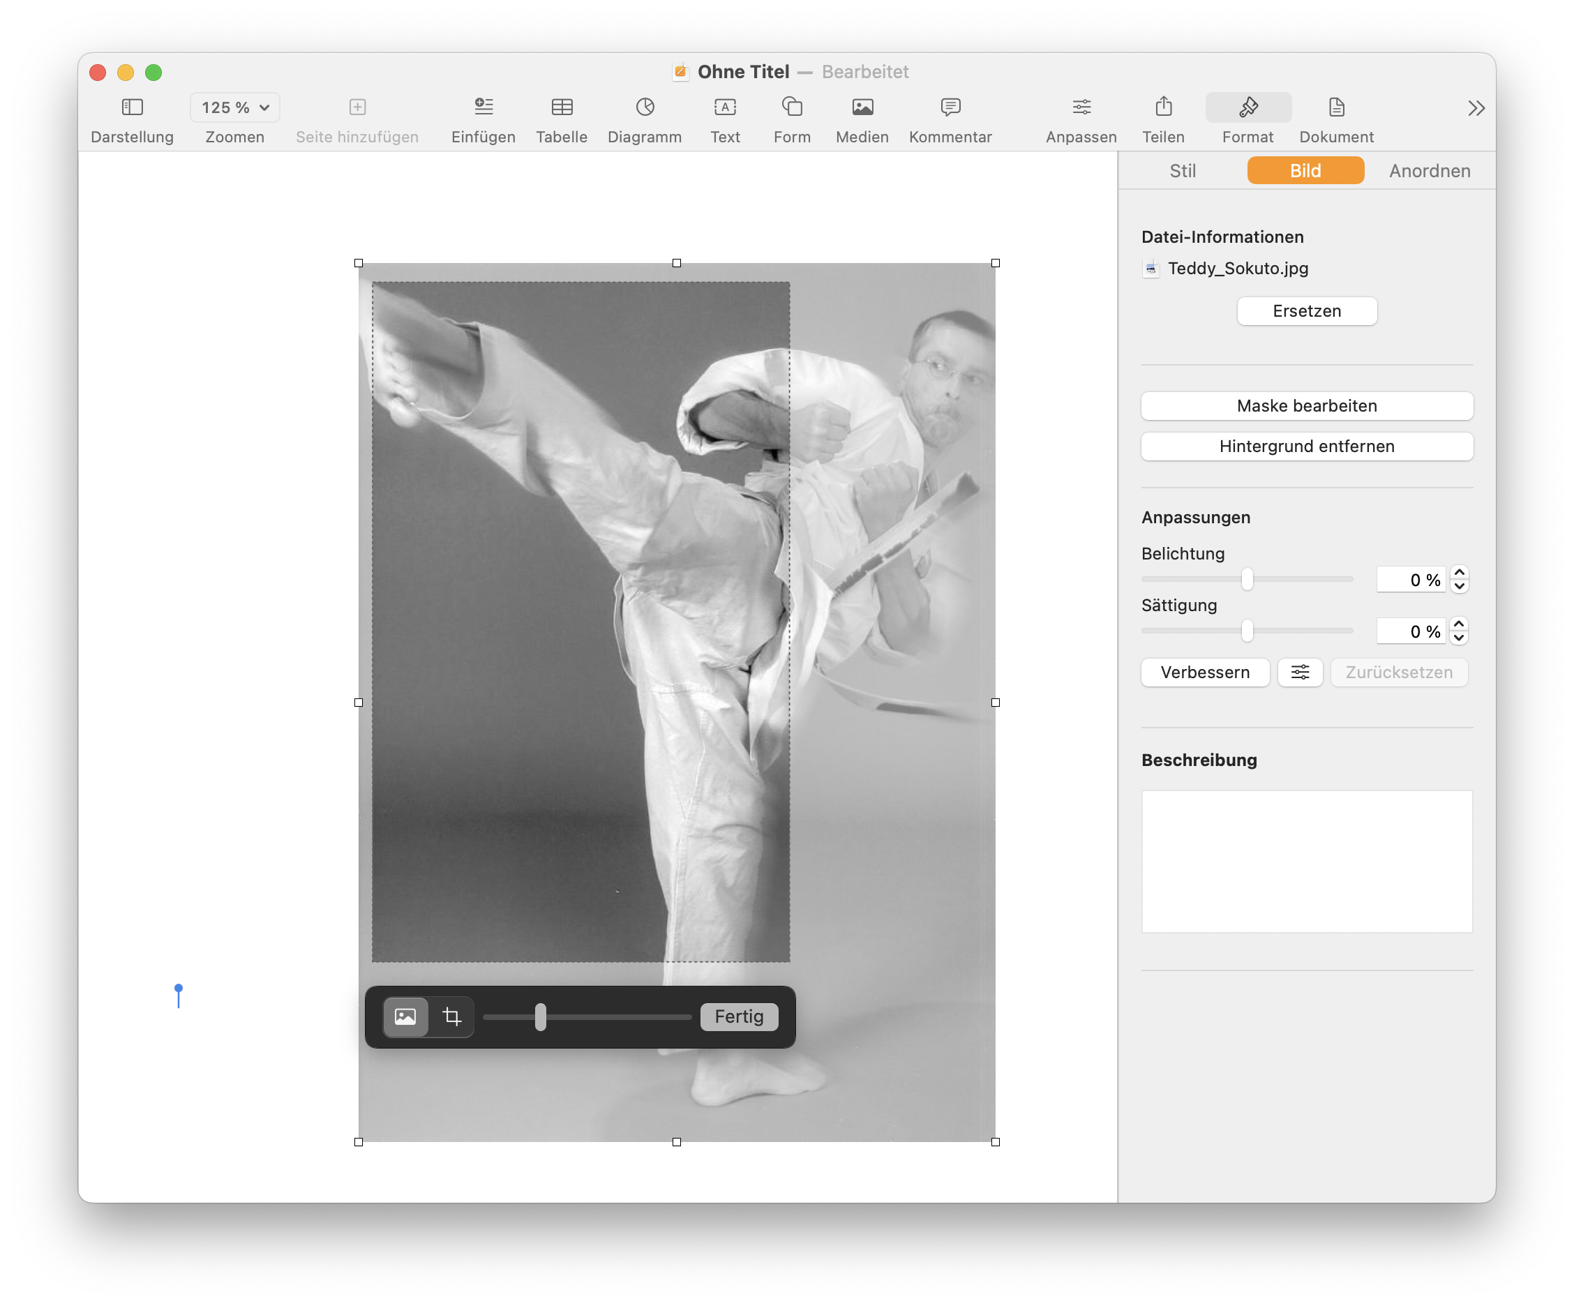1574x1306 pixels.
Task: Click Maske bearbeiten button
Action: pyautogui.click(x=1306, y=406)
